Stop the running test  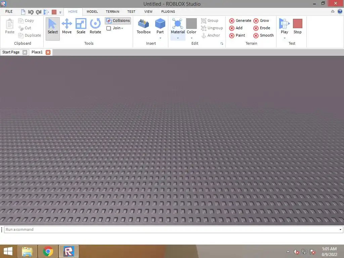[298, 27]
